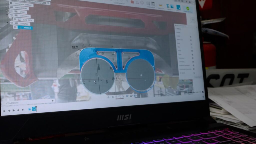Click the Insert icon in the toolbar
This screenshot has height=144, width=256.
coord(170,6)
